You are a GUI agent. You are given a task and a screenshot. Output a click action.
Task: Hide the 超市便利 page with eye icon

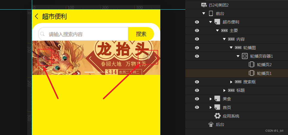click(197, 22)
